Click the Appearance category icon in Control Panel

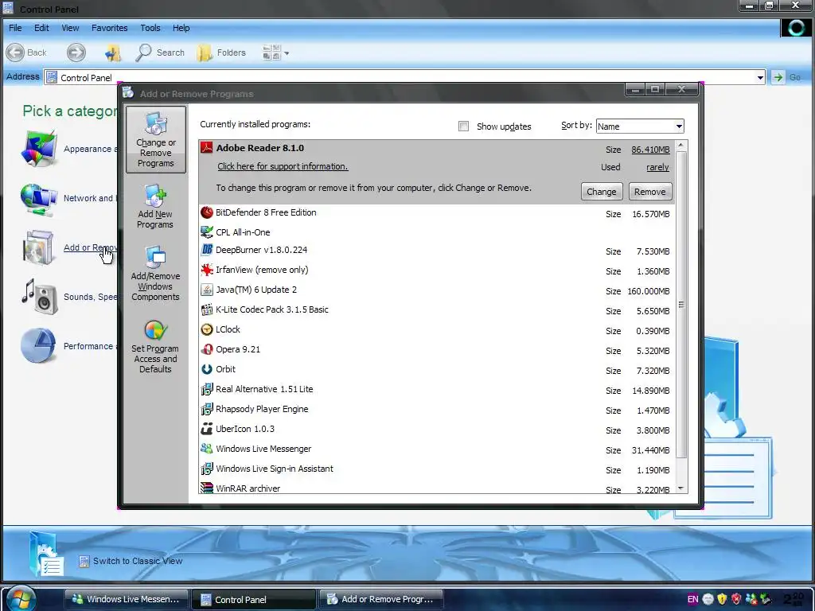[38, 149]
